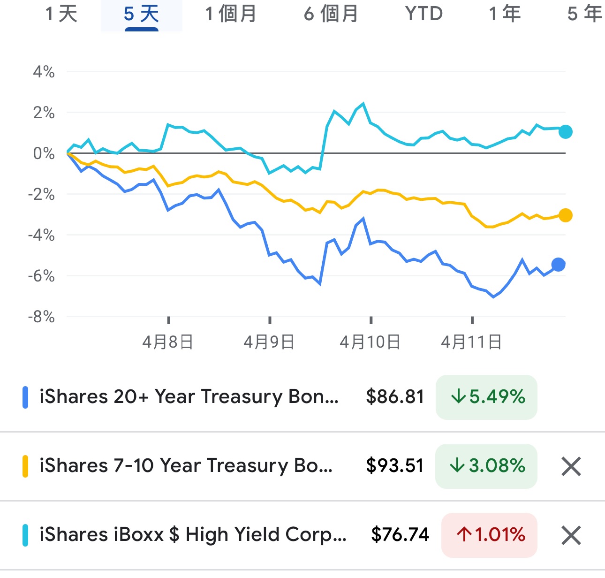Image resolution: width=605 pixels, height=578 pixels.
Task: Click the 4月10日 date marker on chart axis
Action: (x=370, y=342)
